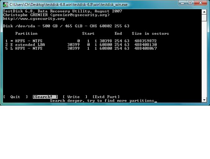The width and height of the screenshot is (210, 159).
Task: Click the grenier@cgsecurity.org email line
Action: click(56, 15)
